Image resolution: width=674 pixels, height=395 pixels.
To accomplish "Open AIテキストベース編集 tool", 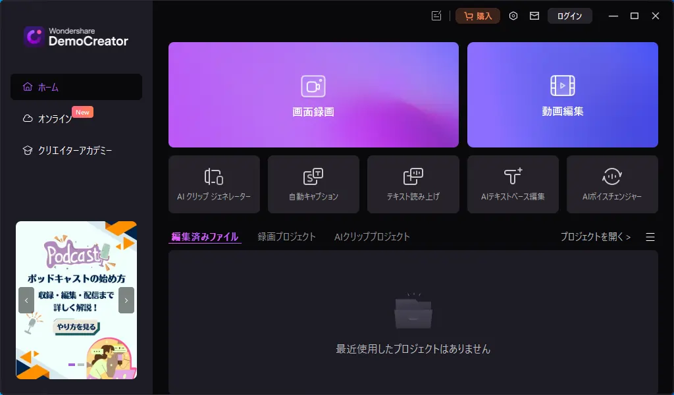I will [513, 184].
